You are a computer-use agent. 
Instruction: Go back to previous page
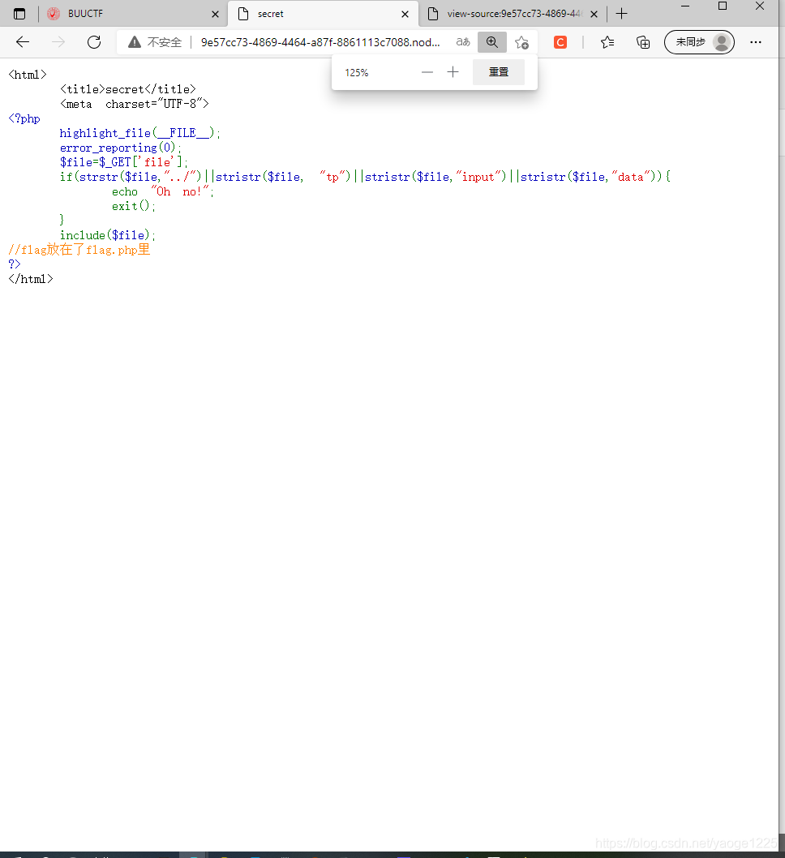click(x=23, y=42)
